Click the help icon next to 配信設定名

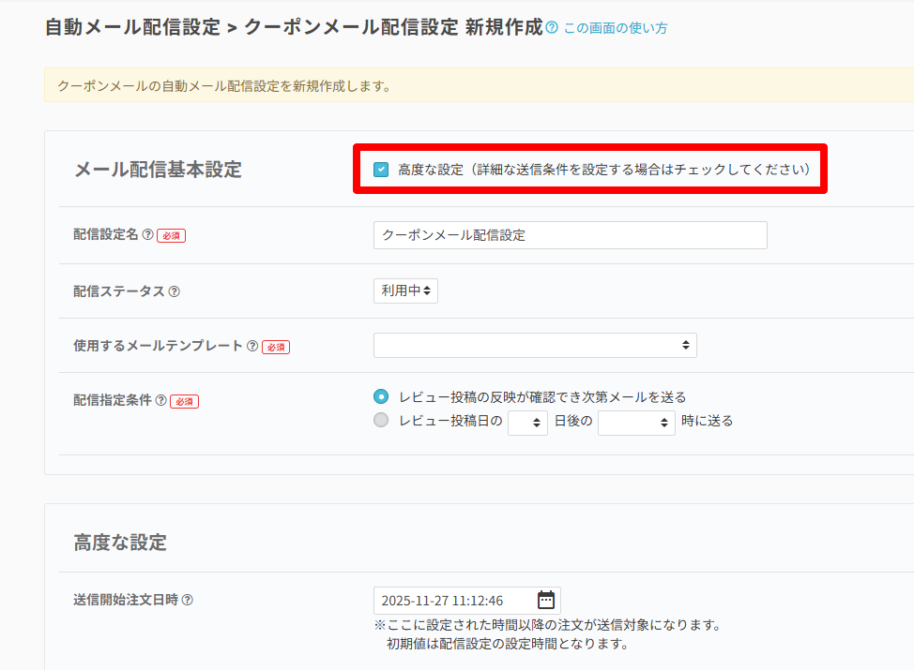point(147,235)
